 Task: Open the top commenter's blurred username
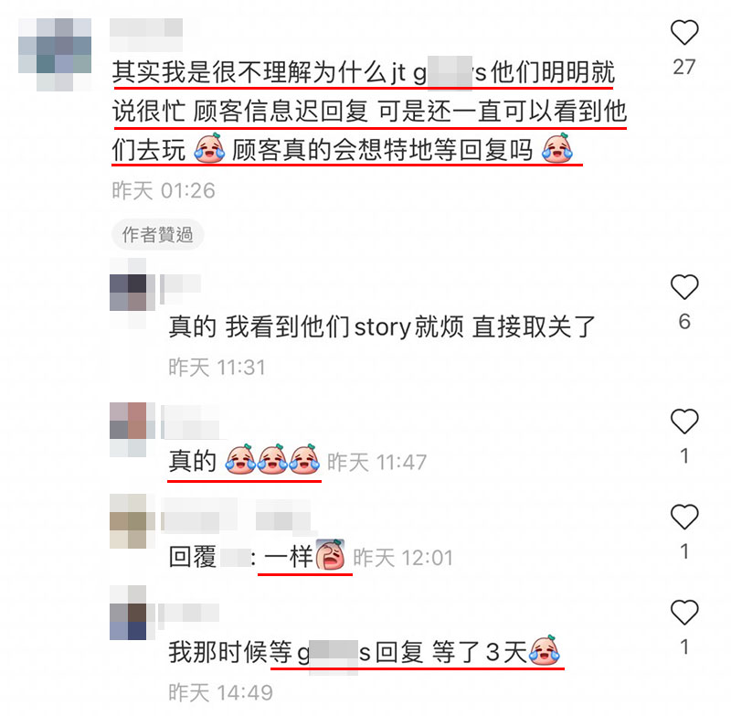click(146, 35)
